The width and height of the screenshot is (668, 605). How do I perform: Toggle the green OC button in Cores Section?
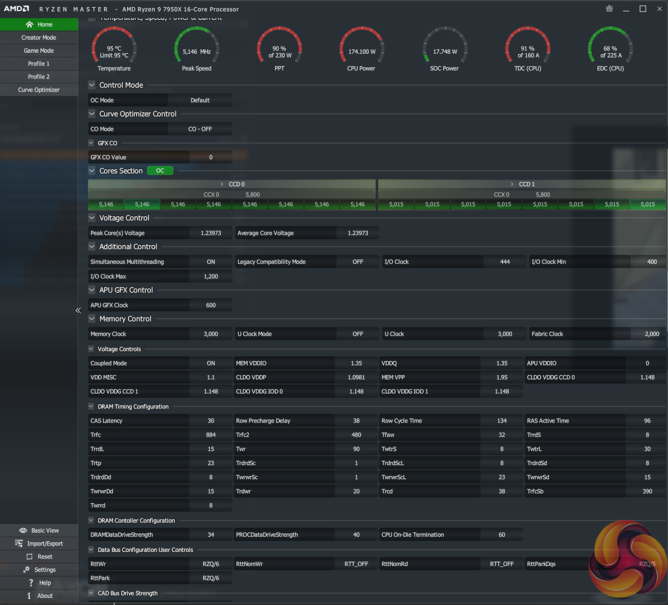click(160, 171)
